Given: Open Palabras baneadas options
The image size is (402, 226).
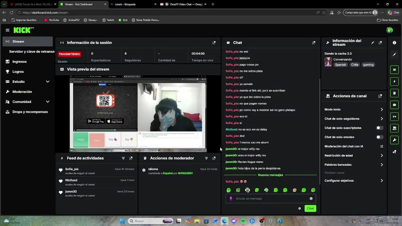Looking at the screenshot, I should 354,165.
